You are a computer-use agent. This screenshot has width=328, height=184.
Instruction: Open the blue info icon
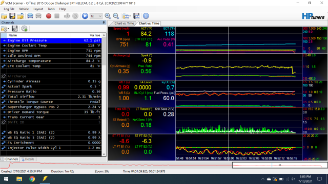[x=146, y=16]
